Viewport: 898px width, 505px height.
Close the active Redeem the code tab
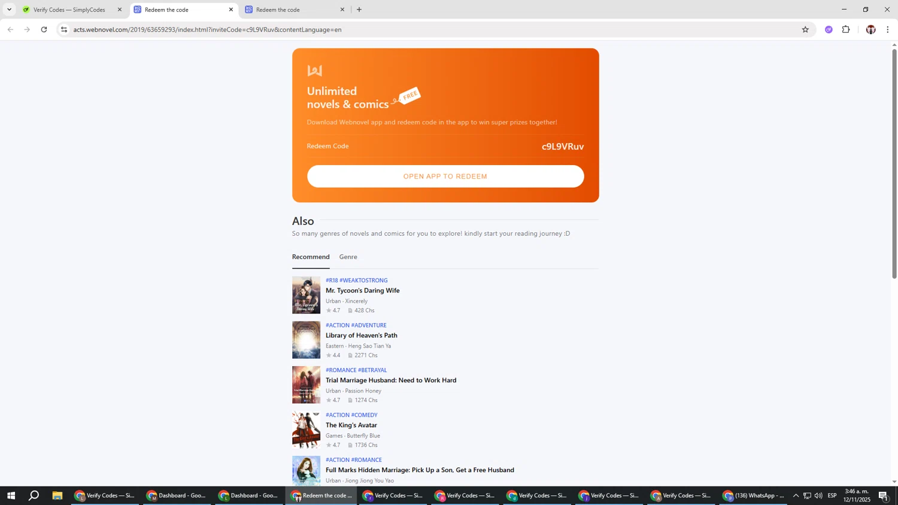(x=231, y=10)
